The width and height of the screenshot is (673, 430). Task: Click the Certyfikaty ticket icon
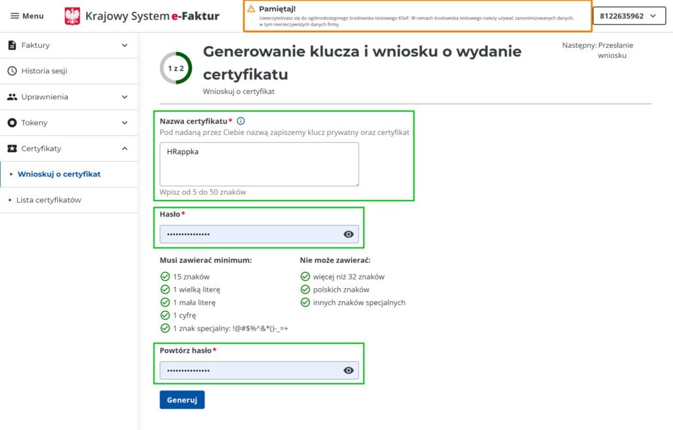(12, 149)
